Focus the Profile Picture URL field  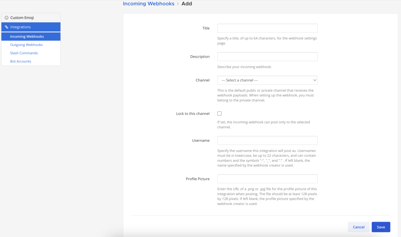(267, 179)
